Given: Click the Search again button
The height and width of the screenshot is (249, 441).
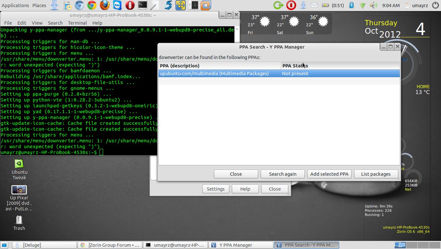Looking at the screenshot, I should (282, 174).
